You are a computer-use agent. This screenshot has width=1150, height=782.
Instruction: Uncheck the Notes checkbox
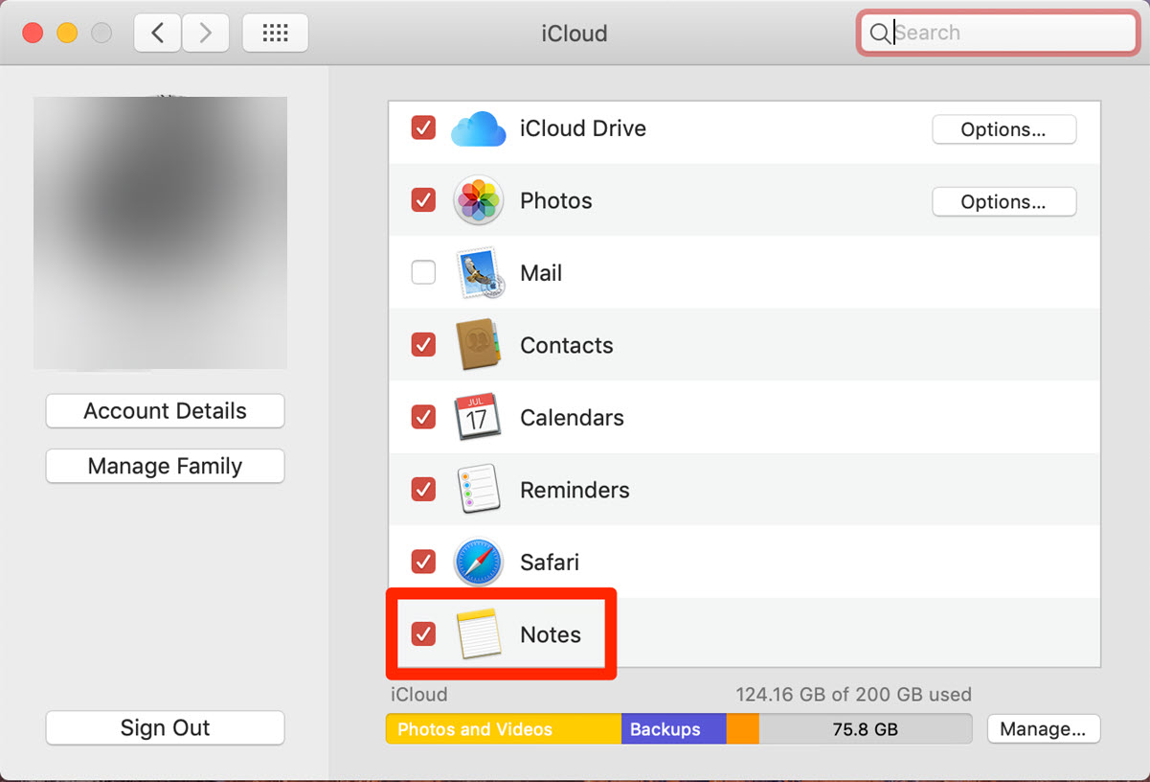click(423, 633)
